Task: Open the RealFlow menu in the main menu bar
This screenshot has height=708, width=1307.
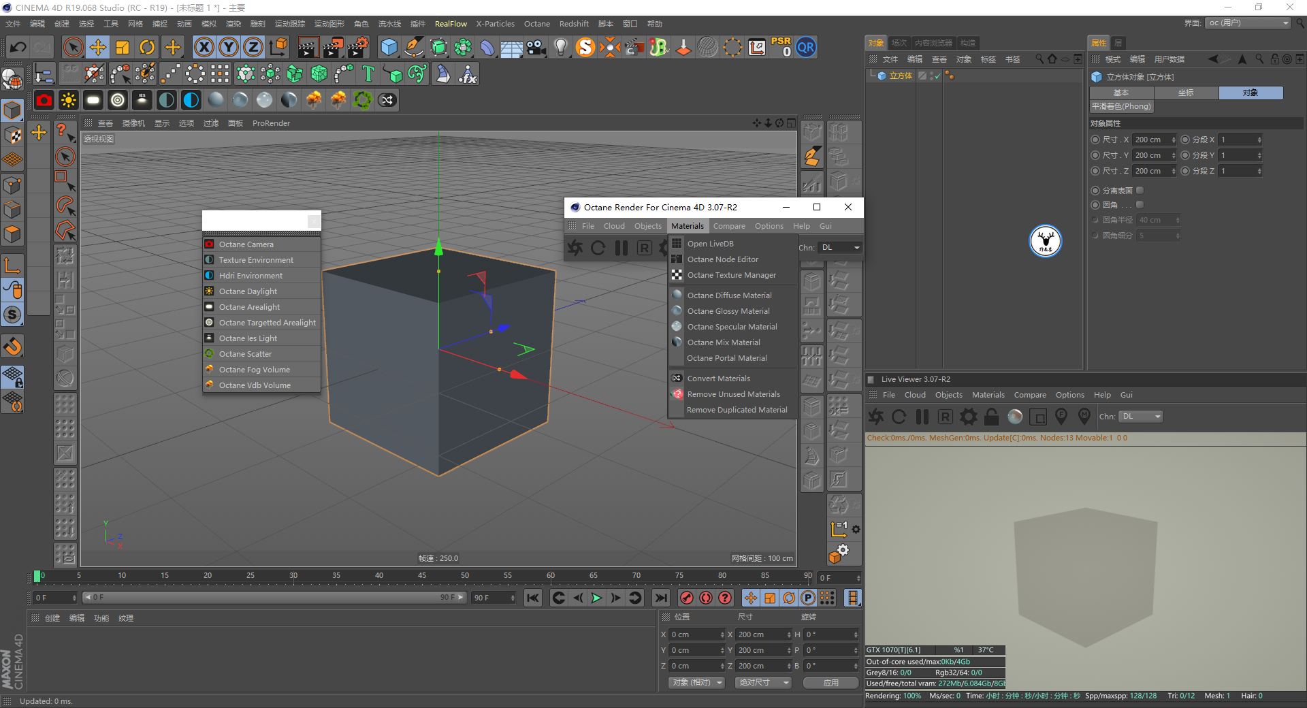Action: point(451,24)
